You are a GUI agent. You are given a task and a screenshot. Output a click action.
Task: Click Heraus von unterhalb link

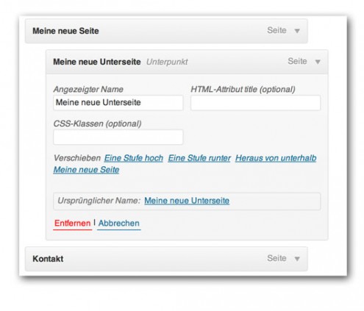276,158
